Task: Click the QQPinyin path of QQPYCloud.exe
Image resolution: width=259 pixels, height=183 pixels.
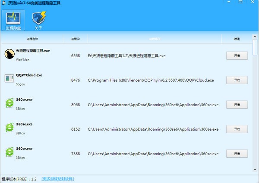Action: tap(151, 80)
